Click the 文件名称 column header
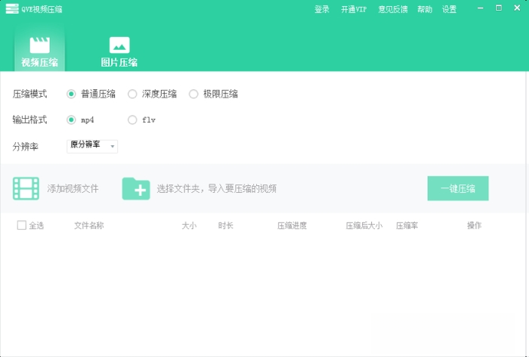 point(89,225)
